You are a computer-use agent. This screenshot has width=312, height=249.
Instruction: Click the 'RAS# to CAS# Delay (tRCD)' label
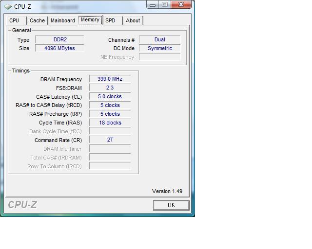(49, 105)
